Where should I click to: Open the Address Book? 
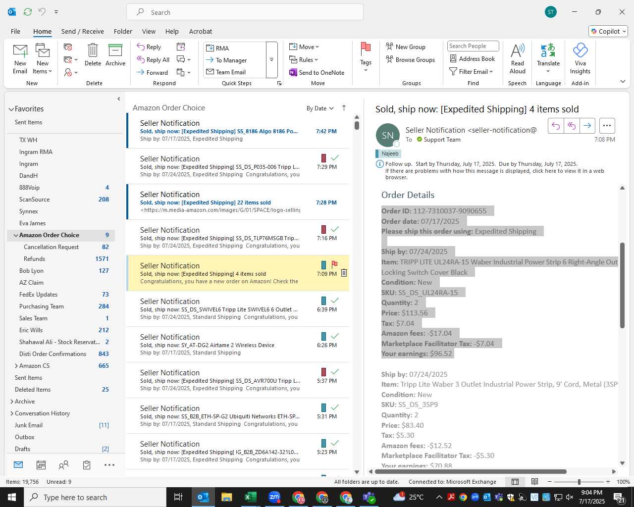click(473, 58)
